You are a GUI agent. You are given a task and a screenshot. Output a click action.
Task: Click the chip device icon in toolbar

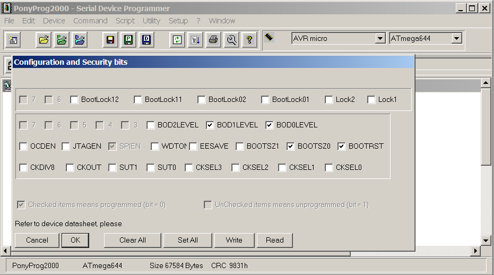pos(268,37)
